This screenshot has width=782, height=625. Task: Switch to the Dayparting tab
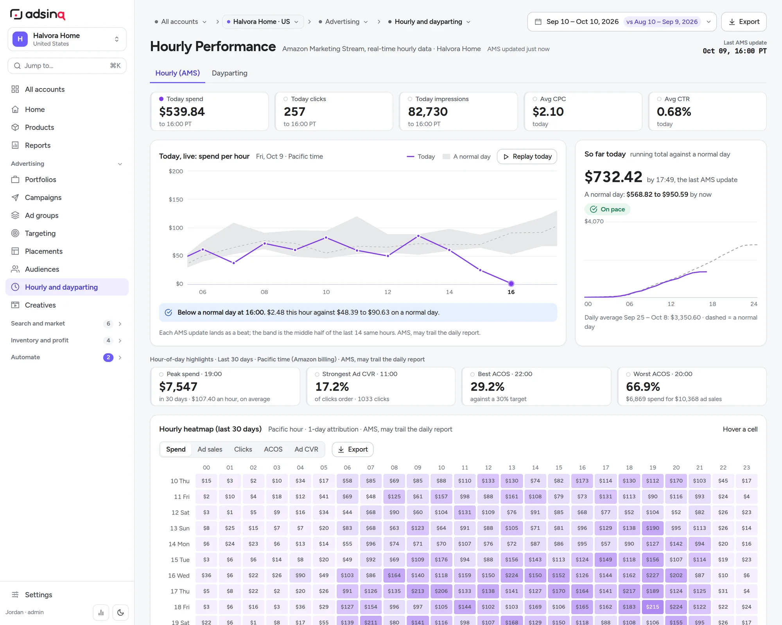coord(230,73)
